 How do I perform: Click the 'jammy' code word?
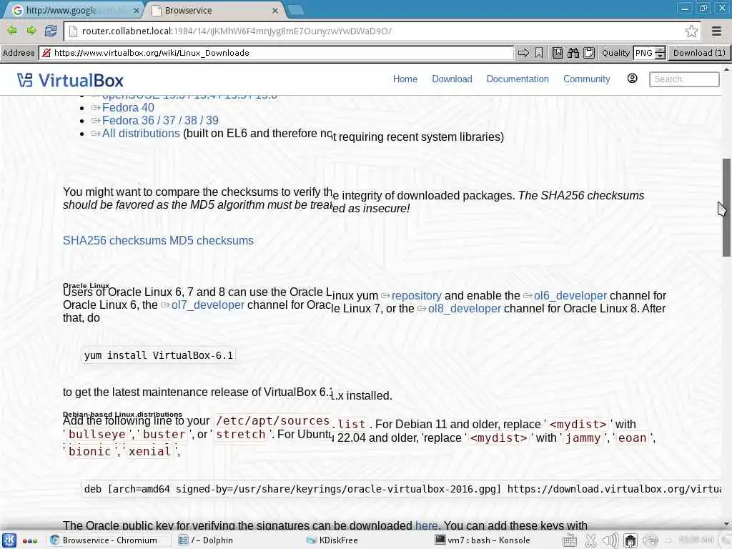point(583,438)
